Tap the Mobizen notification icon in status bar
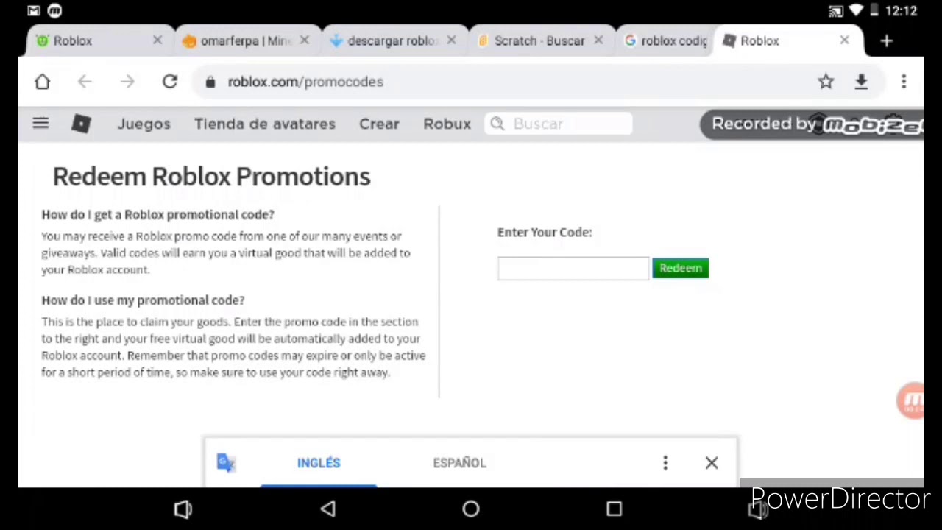This screenshot has height=530, width=942. click(55, 11)
